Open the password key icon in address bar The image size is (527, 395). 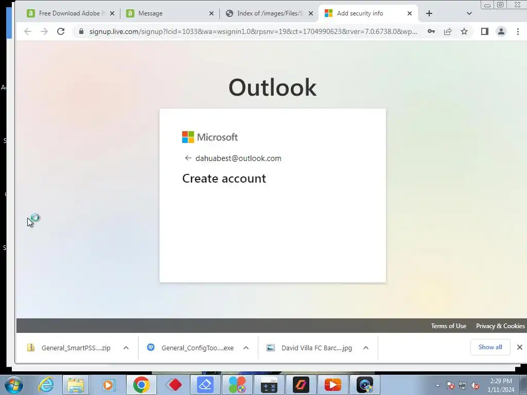(431, 31)
